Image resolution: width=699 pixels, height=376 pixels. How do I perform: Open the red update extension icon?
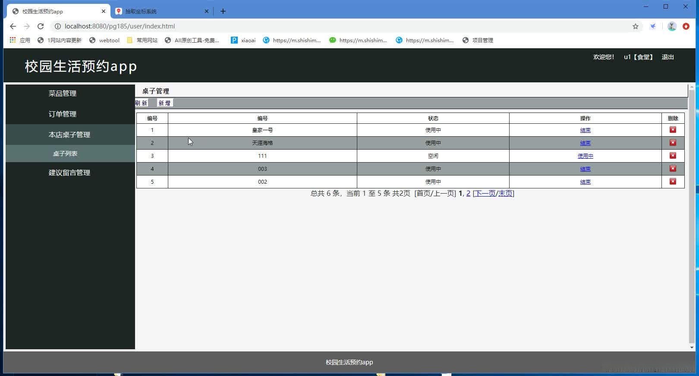(686, 26)
